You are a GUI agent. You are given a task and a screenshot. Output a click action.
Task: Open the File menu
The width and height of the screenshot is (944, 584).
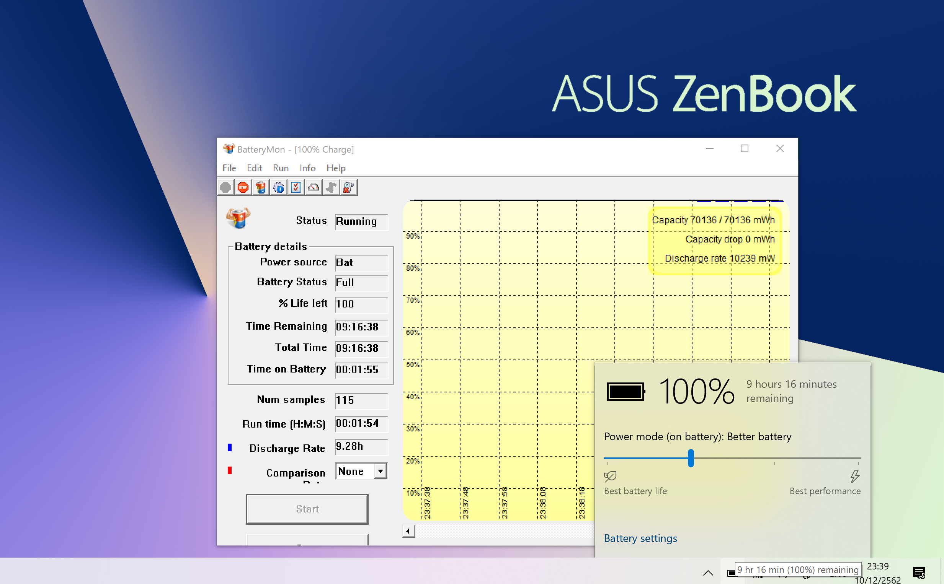coord(229,168)
